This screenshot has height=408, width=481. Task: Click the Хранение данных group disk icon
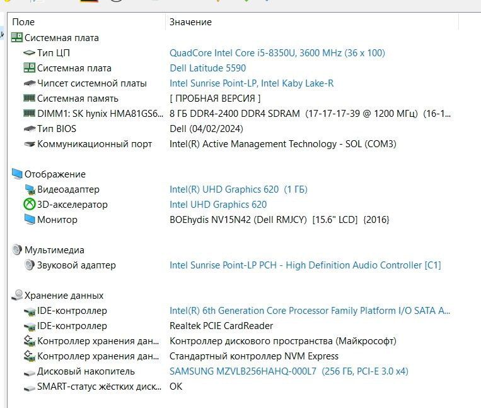click(x=17, y=295)
